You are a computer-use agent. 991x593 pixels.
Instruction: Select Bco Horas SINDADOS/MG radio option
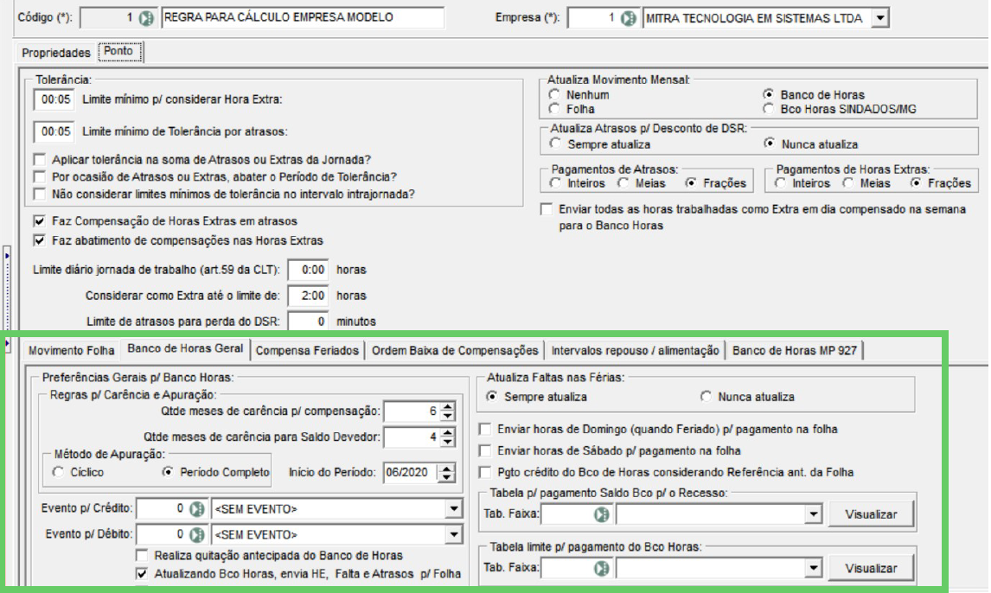coord(769,109)
